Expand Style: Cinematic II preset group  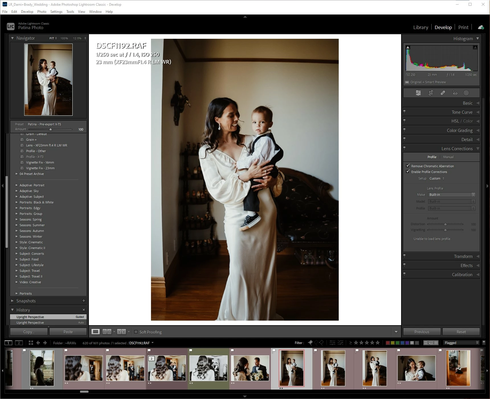pyautogui.click(x=17, y=248)
